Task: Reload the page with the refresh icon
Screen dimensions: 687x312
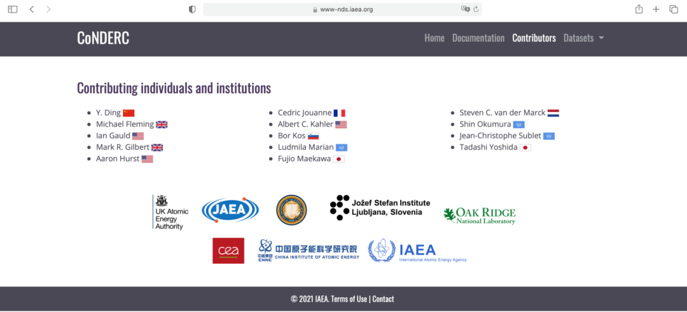Action: click(x=476, y=9)
